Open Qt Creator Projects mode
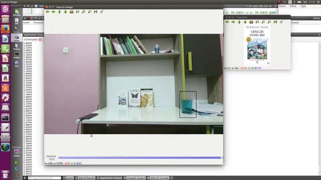 17,46
